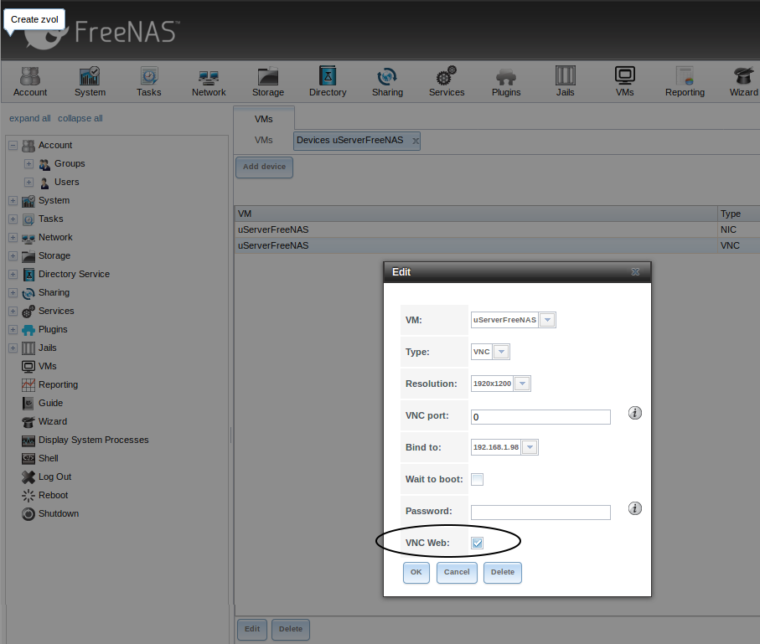Open the Bind to dropdown
Image resolution: width=760 pixels, height=644 pixels.
tap(530, 447)
